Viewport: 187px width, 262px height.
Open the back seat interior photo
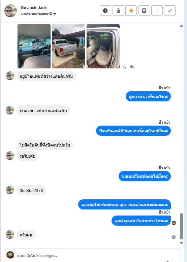point(103,46)
